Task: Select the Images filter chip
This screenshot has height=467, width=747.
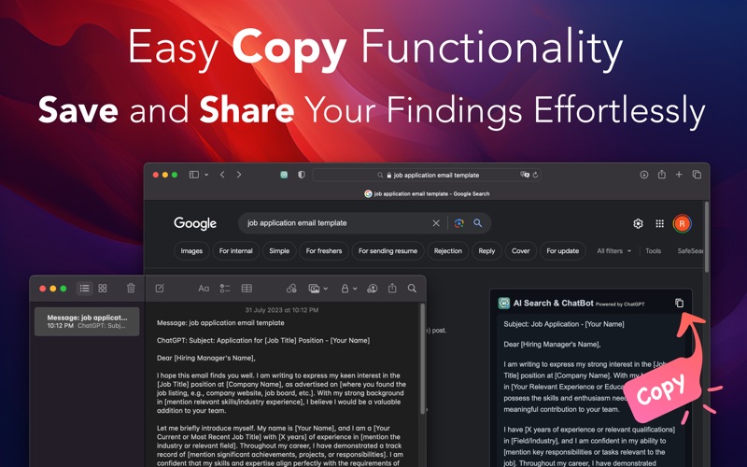Action: click(x=191, y=251)
